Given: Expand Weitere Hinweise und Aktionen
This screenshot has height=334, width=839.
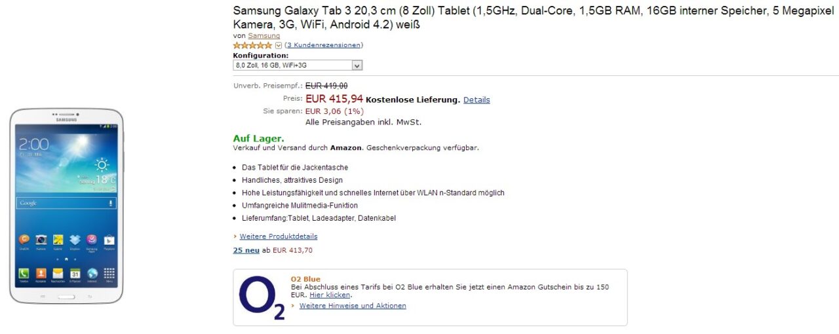Looking at the screenshot, I should 353,306.
